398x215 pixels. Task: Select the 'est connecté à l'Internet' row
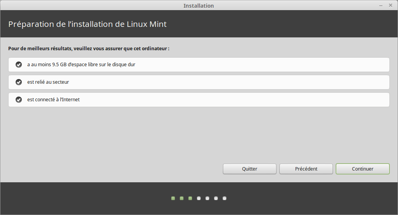click(199, 100)
